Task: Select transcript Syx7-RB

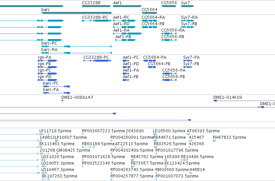Action: [188, 27]
